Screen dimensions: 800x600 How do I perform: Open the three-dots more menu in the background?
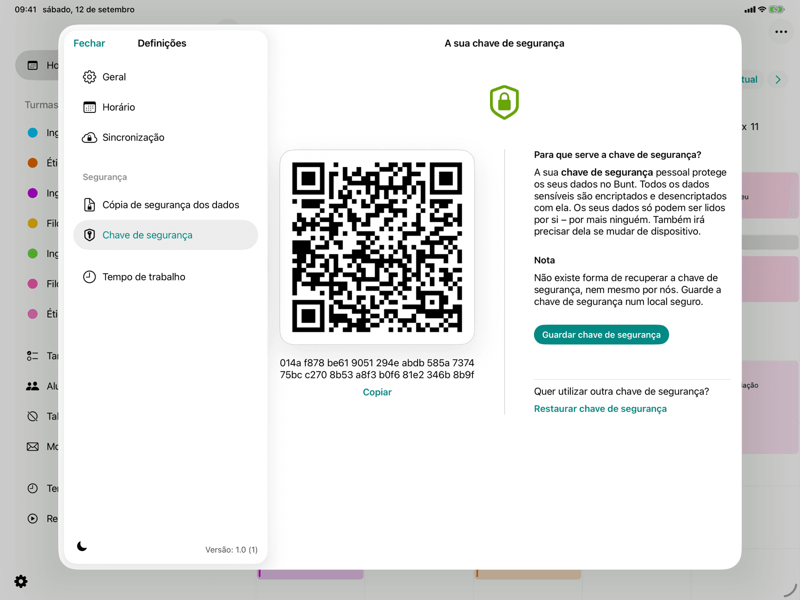pos(781,32)
